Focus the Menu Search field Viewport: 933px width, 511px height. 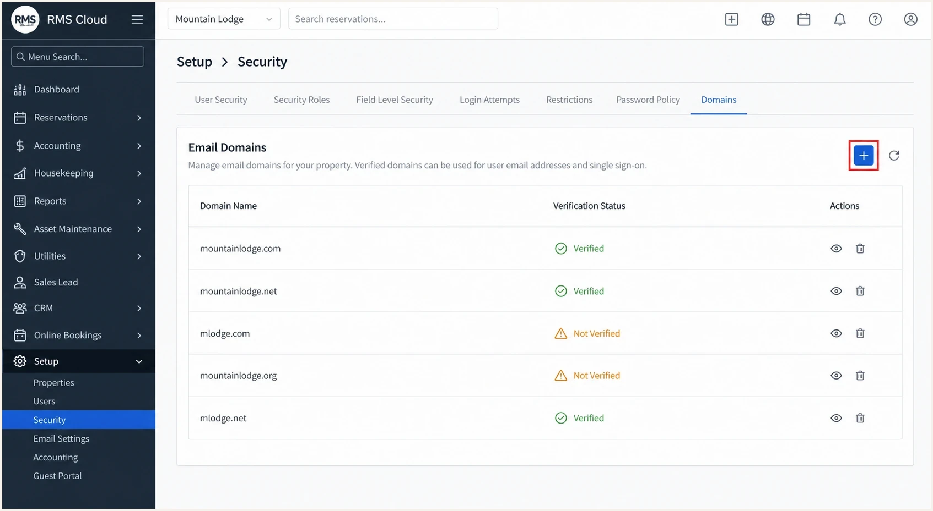78,57
